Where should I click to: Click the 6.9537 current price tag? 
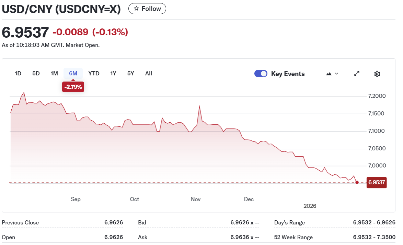(x=377, y=182)
